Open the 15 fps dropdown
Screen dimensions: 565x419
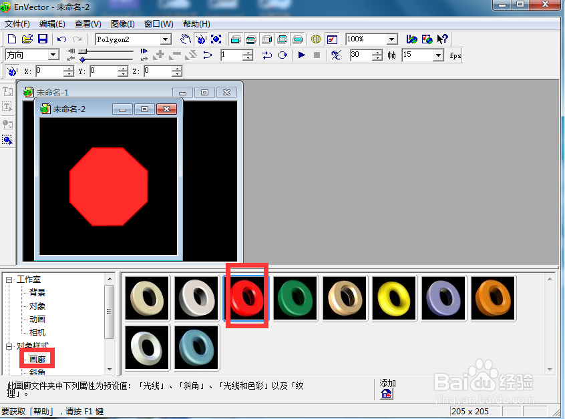438,55
